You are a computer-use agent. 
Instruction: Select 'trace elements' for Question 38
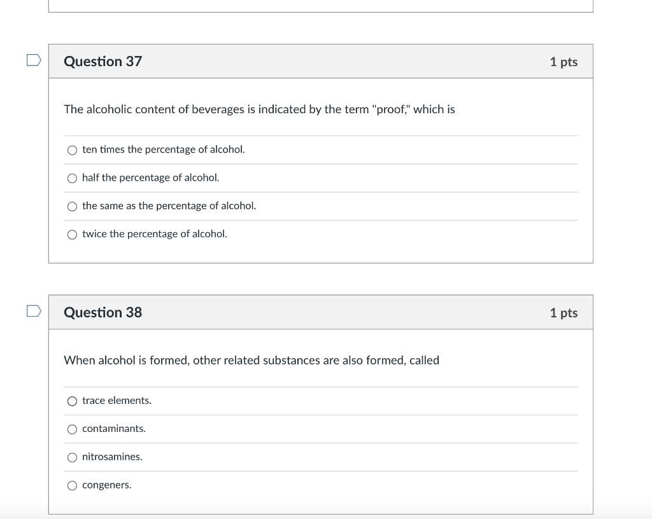tap(73, 401)
